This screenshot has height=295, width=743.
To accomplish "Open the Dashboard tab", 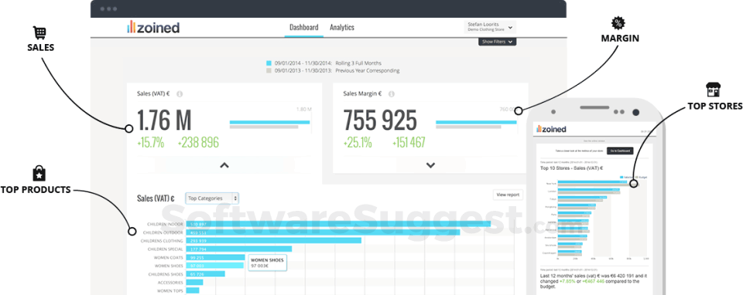I will point(303,28).
